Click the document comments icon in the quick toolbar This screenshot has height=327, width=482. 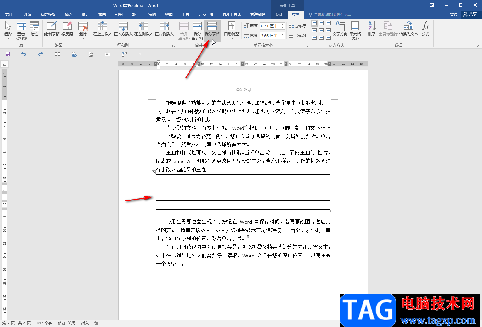(x=124, y=54)
